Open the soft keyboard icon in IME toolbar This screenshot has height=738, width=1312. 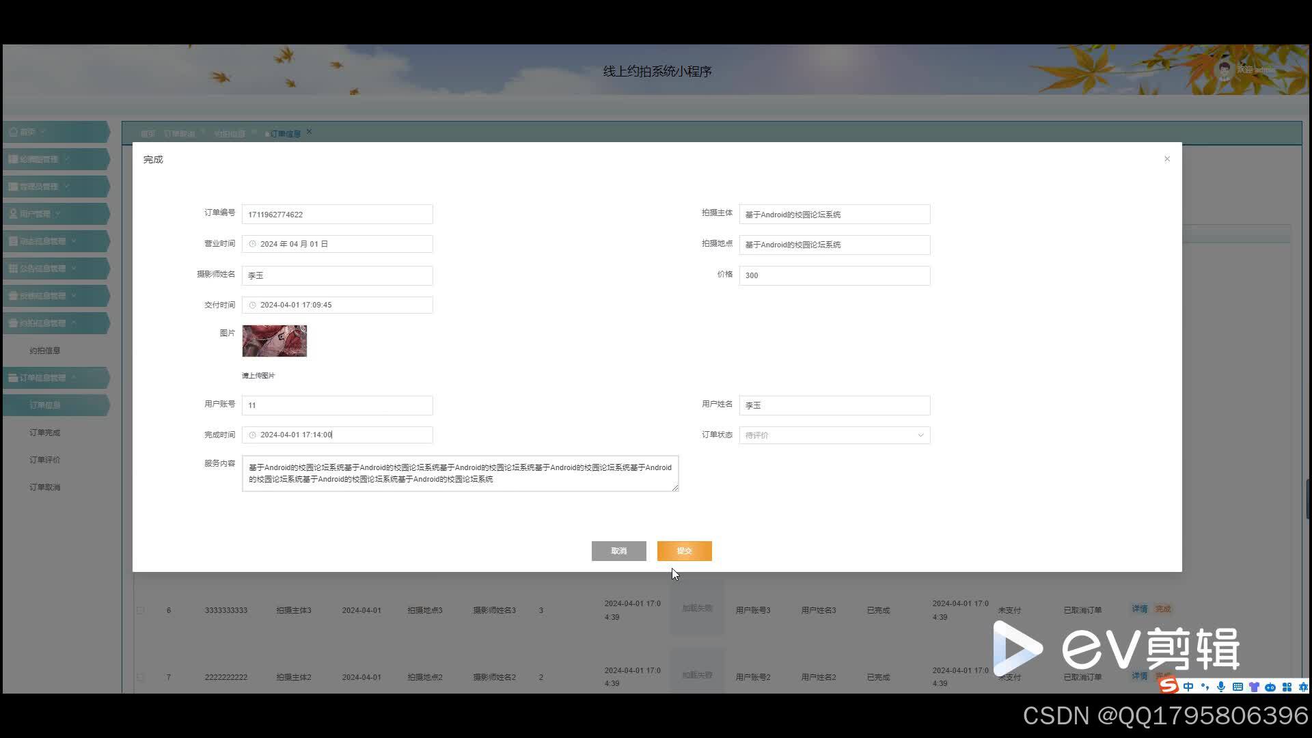click(1238, 687)
